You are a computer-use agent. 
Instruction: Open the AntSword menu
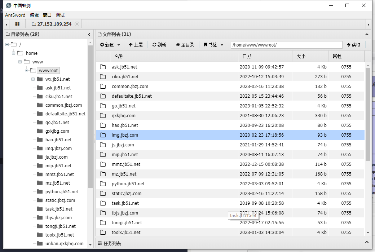(15, 15)
